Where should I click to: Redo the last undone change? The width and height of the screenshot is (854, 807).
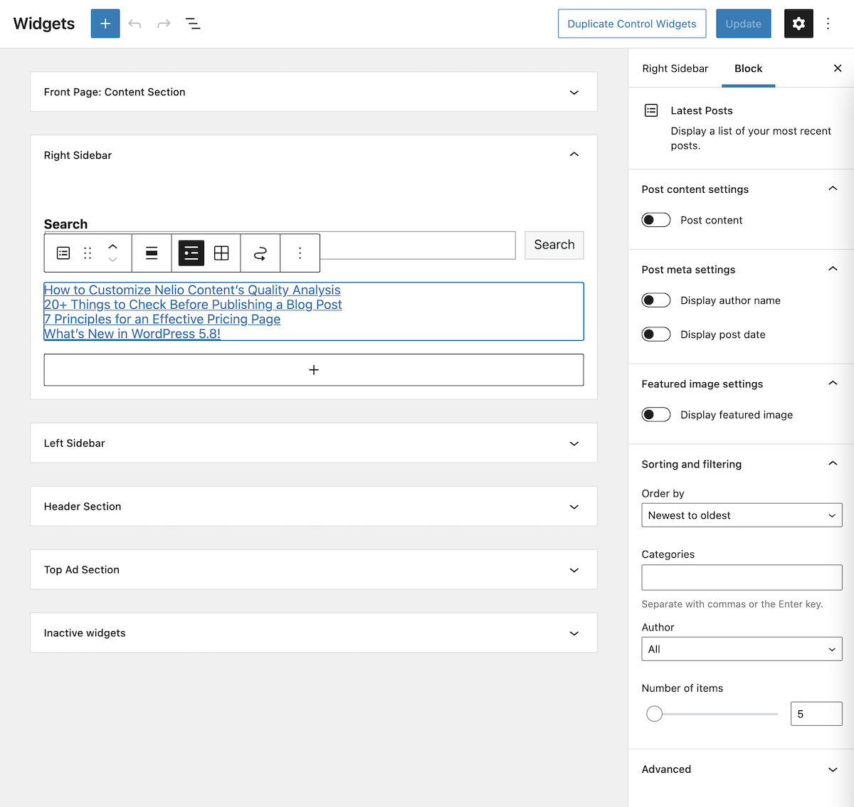pos(164,23)
